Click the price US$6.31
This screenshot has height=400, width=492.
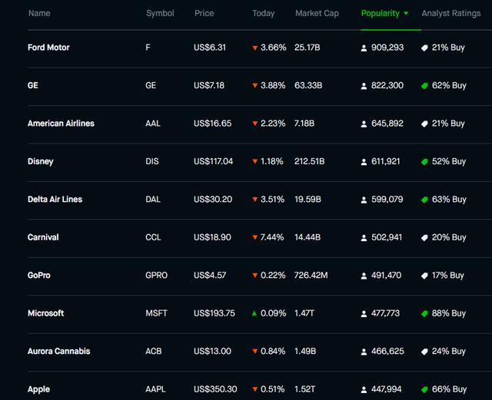tap(210, 48)
